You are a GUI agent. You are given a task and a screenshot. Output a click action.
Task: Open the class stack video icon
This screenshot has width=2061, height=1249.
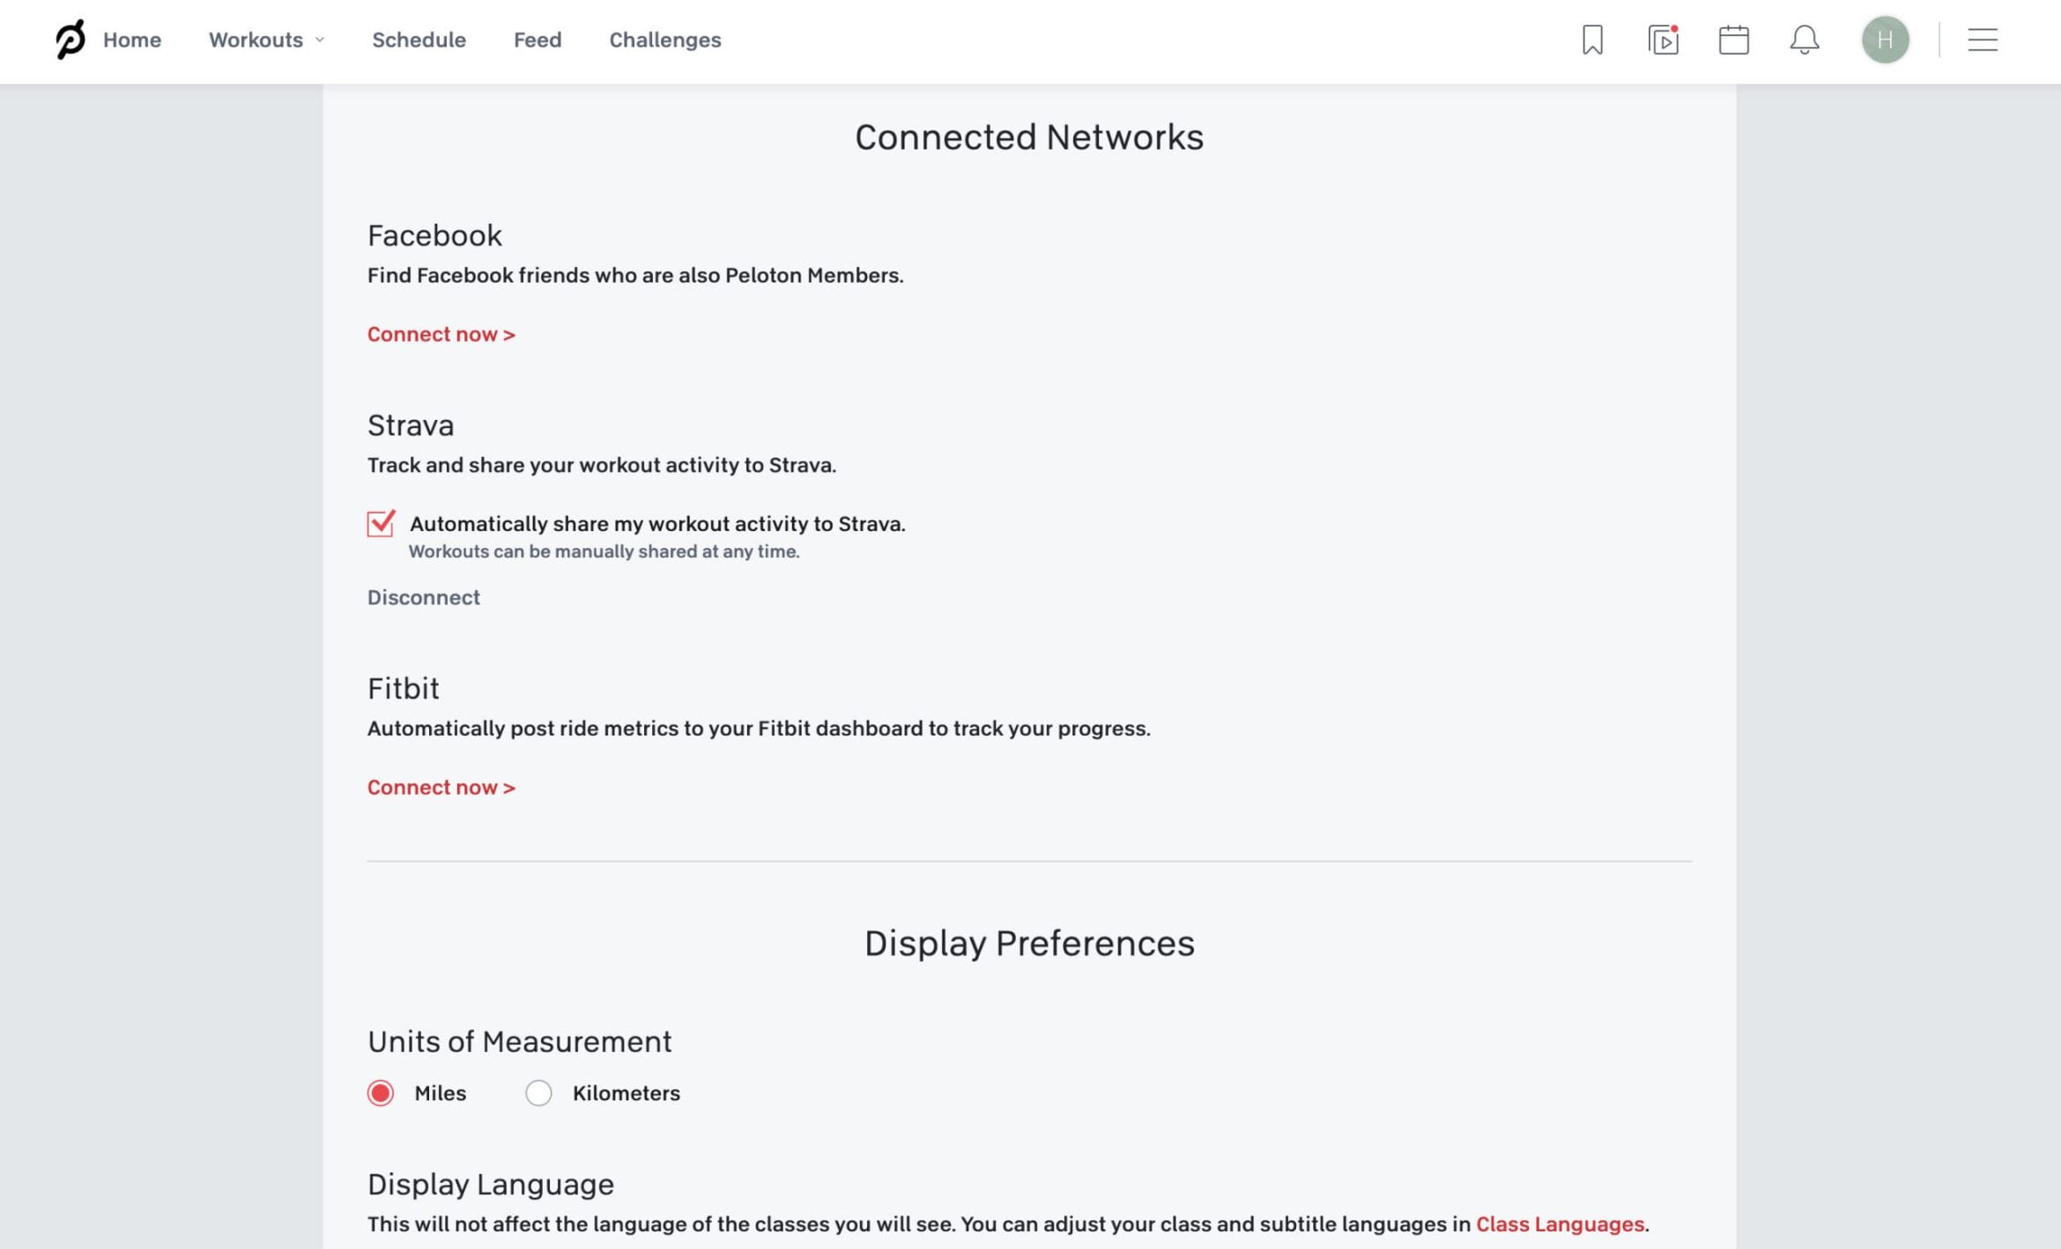(x=1663, y=40)
